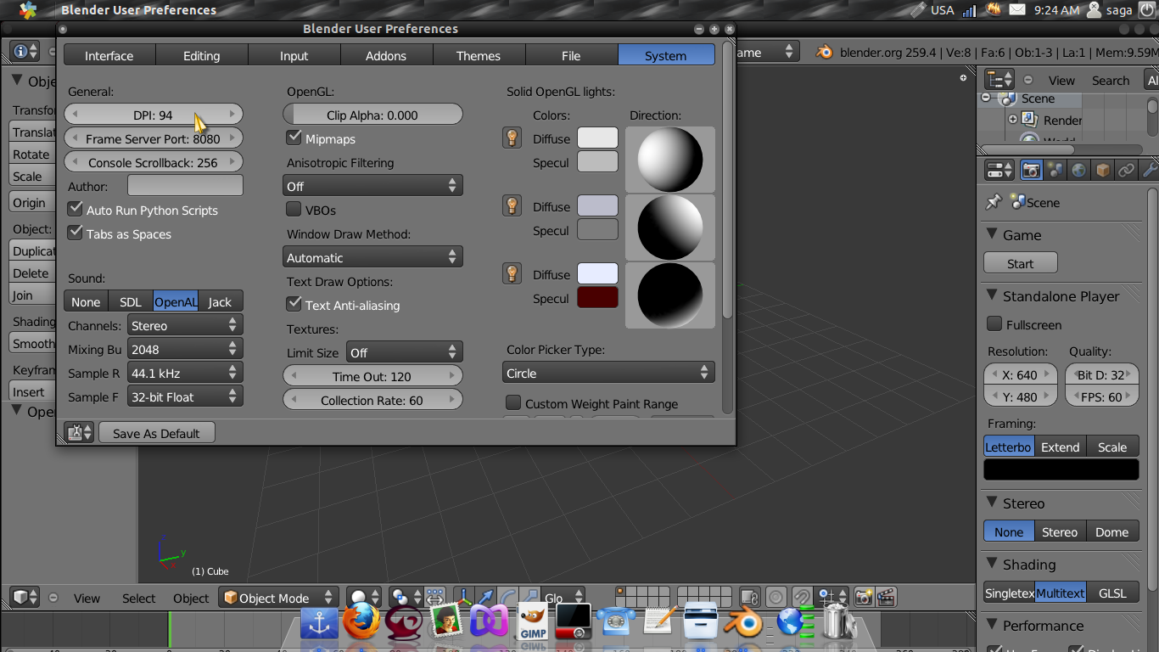Viewport: 1159px width, 652px height.
Task: Select GLSL shading mode
Action: (1112, 593)
